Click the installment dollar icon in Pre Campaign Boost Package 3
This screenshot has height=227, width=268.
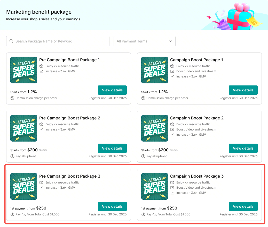click(x=12, y=214)
